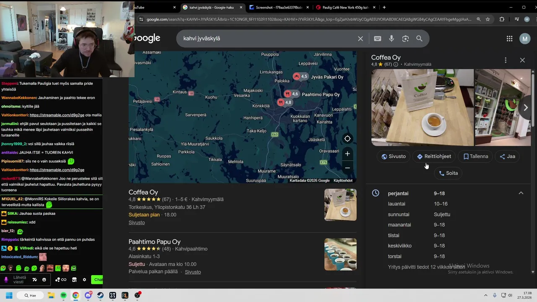537x302 pixels.
Task: Call the business with Soita button
Action: (448, 173)
